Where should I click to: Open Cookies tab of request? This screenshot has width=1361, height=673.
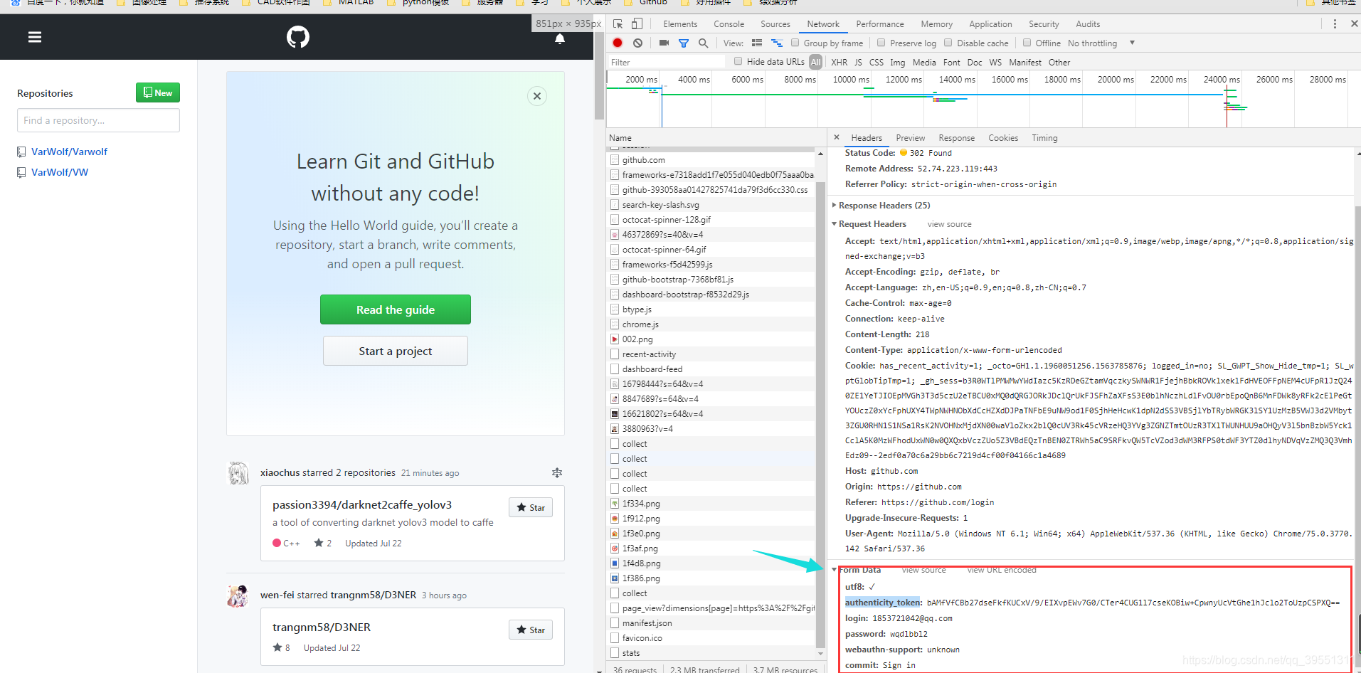pos(1003,138)
